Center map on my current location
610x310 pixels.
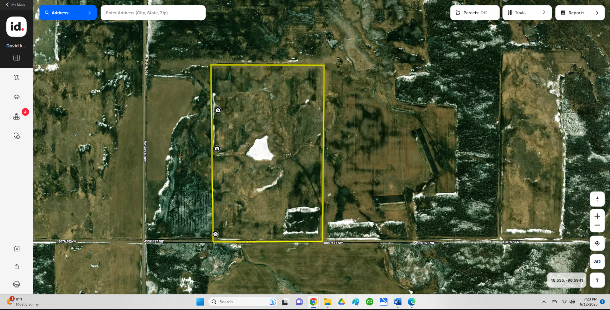(597, 243)
